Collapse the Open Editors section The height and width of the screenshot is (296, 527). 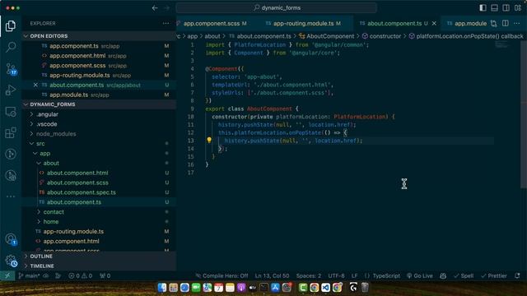99,36
